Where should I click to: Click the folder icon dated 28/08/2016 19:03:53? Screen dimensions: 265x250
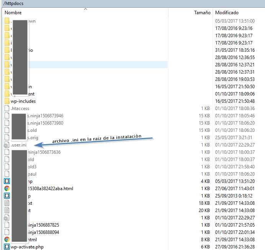coord(7,79)
